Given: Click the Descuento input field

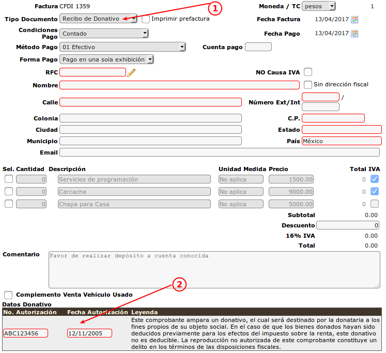Looking at the screenshot, I should 348,225.
